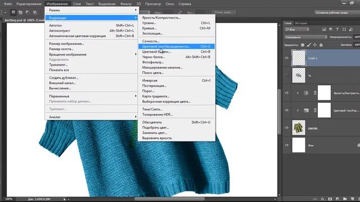Hide the Фон background layer
Image resolution: width=360 pixels, height=202 pixels.
[286, 145]
